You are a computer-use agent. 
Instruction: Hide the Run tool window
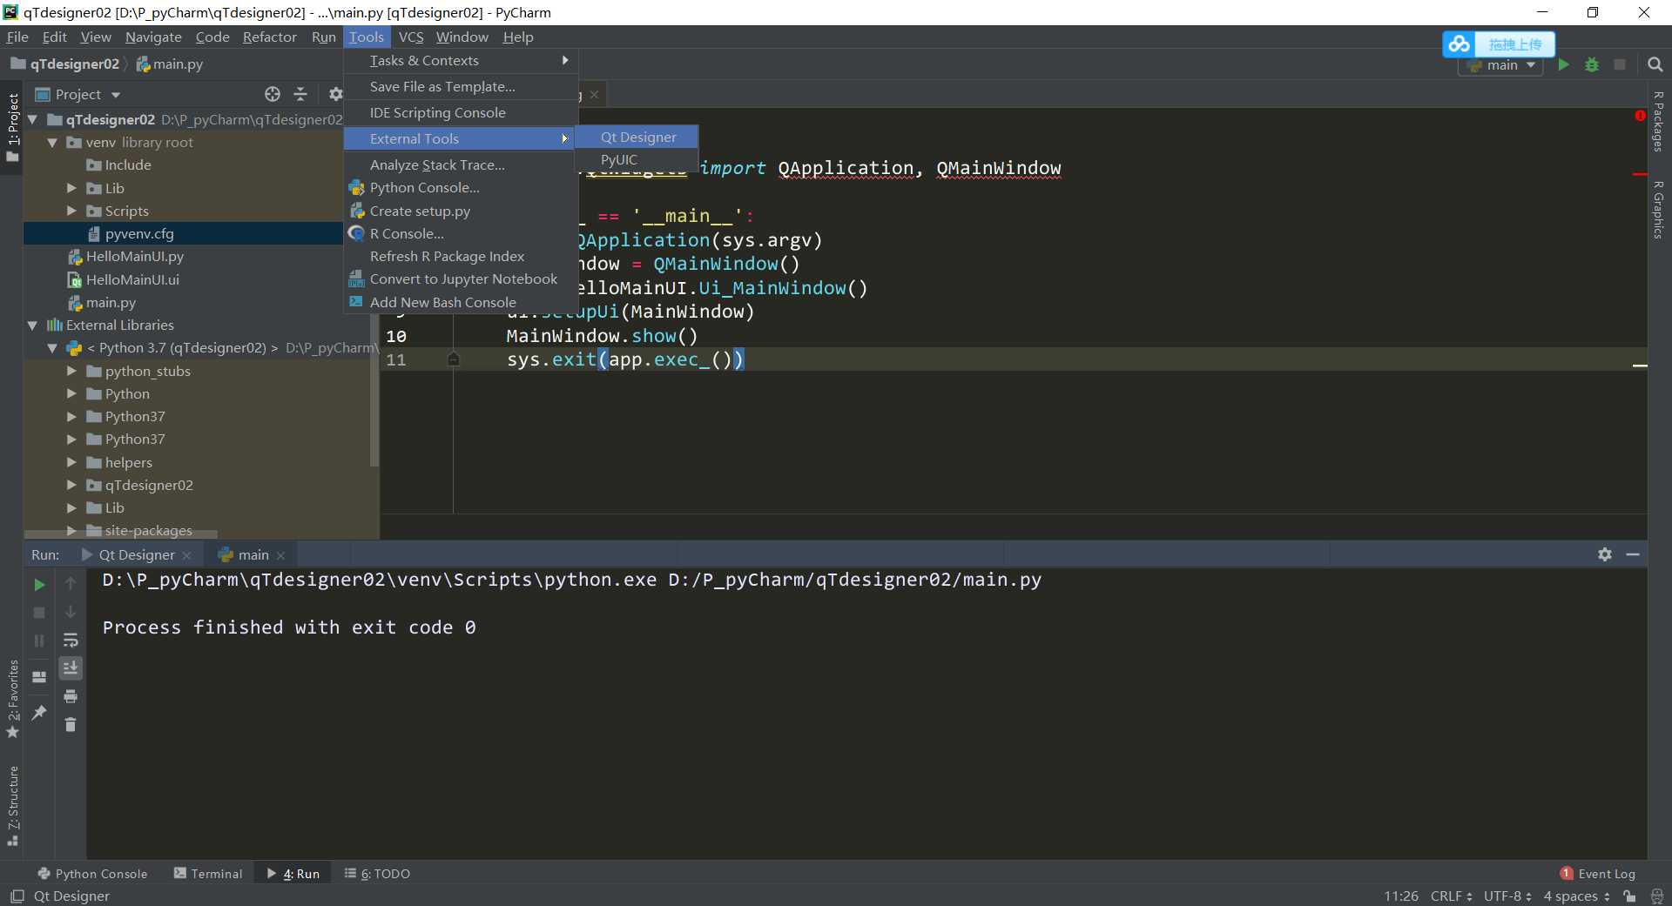point(1633,554)
